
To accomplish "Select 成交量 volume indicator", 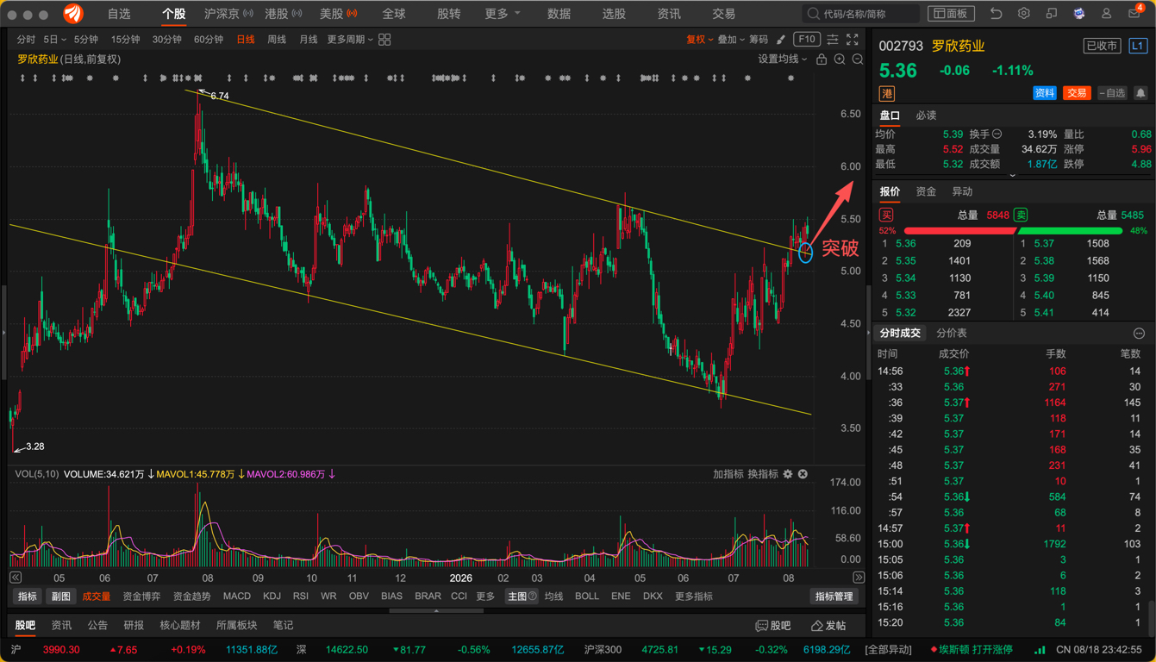I will pos(96,596).
